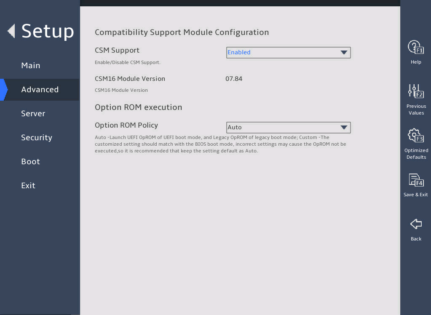Click the Setup title
The height and width of the screenshot is (315, 431).
click(48, 31)
